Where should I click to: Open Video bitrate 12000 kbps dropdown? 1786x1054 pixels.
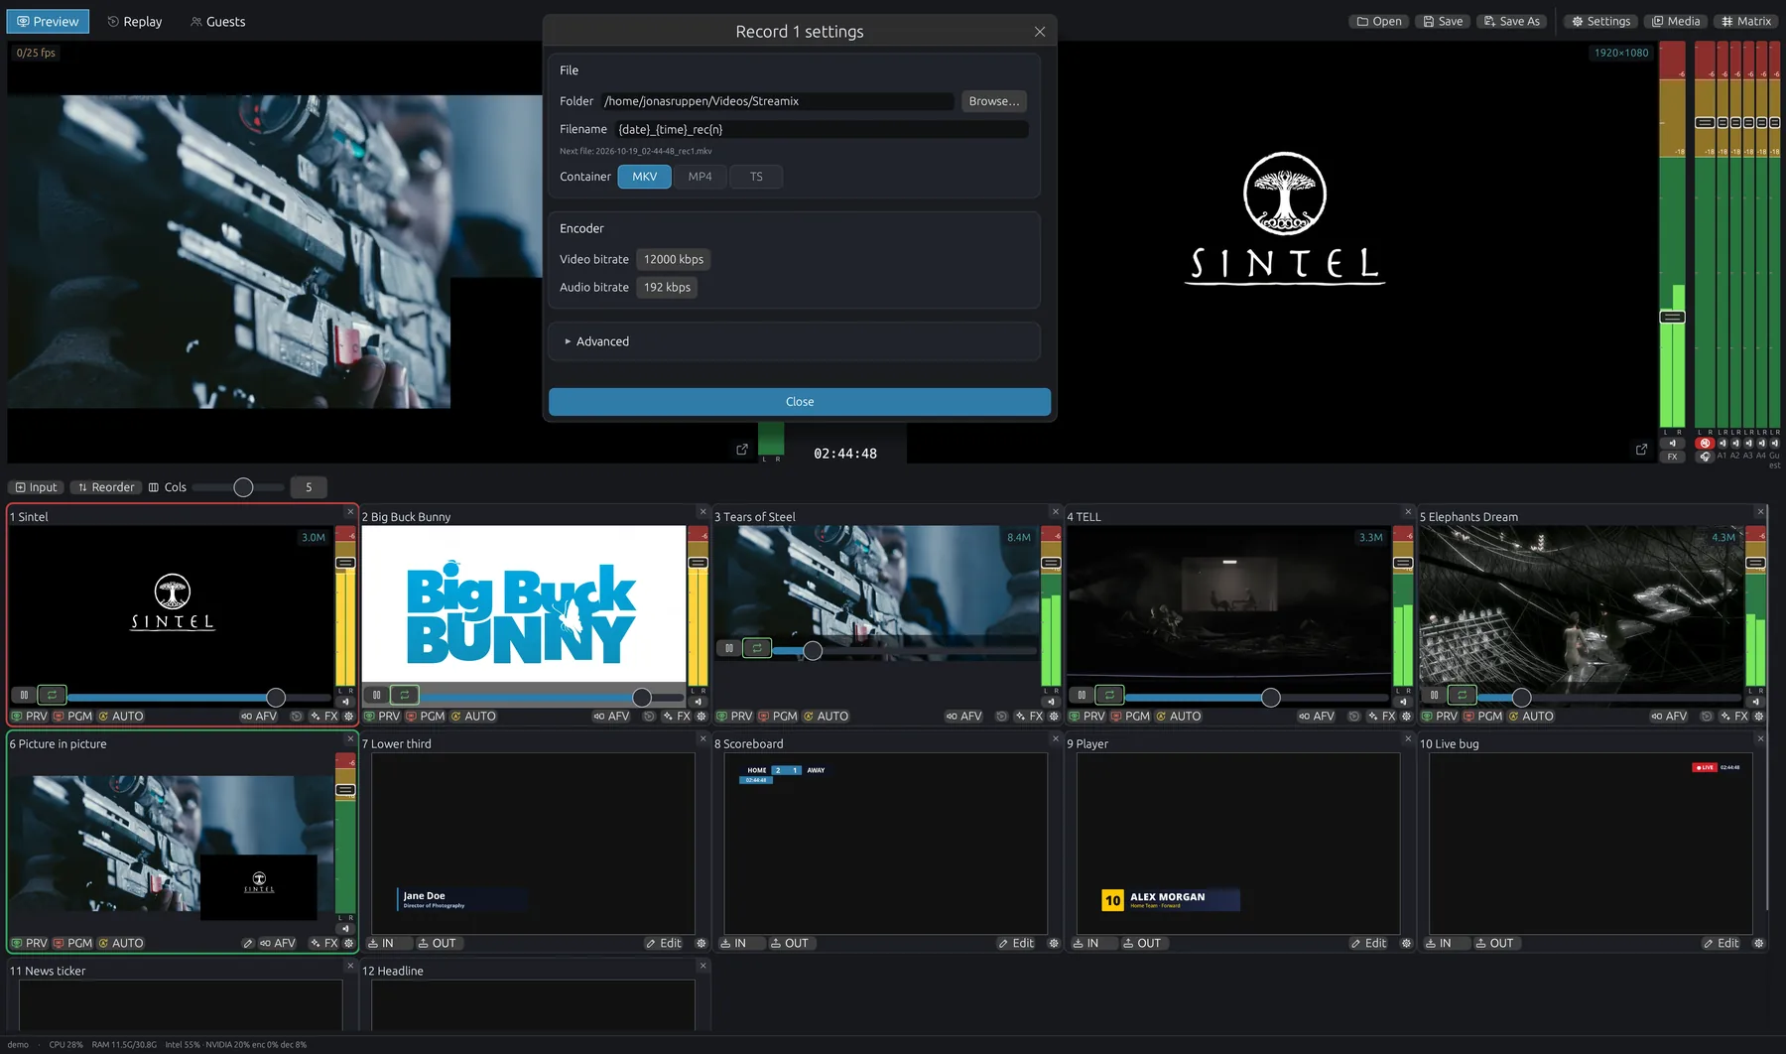pyautogui.click(x=674, y=259)
